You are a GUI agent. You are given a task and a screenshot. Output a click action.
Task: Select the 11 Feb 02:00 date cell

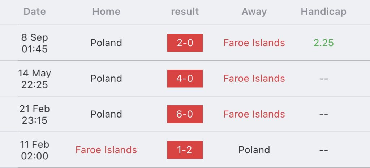(35, 150)
